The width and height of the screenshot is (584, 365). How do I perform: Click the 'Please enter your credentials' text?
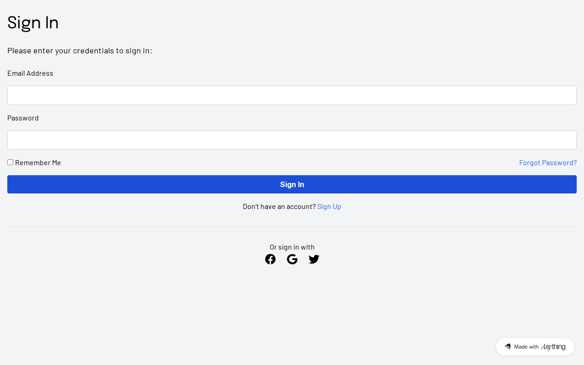pos(79,50)
